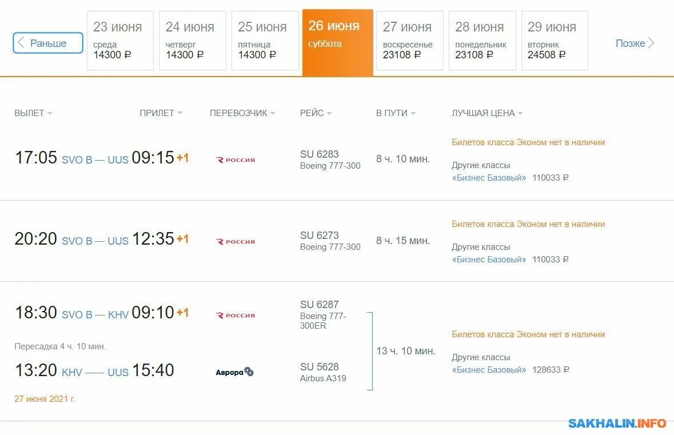This screenshot has height=435, width=674.
Task: Open Бизнес Базовый fare for 128633 ₽ flight
Action: pyautogui.click(x=489, y=370)
